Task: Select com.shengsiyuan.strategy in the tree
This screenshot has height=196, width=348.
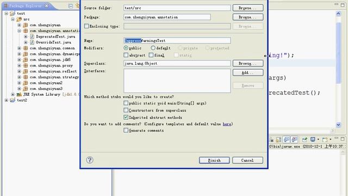Action: coord(54,77)
